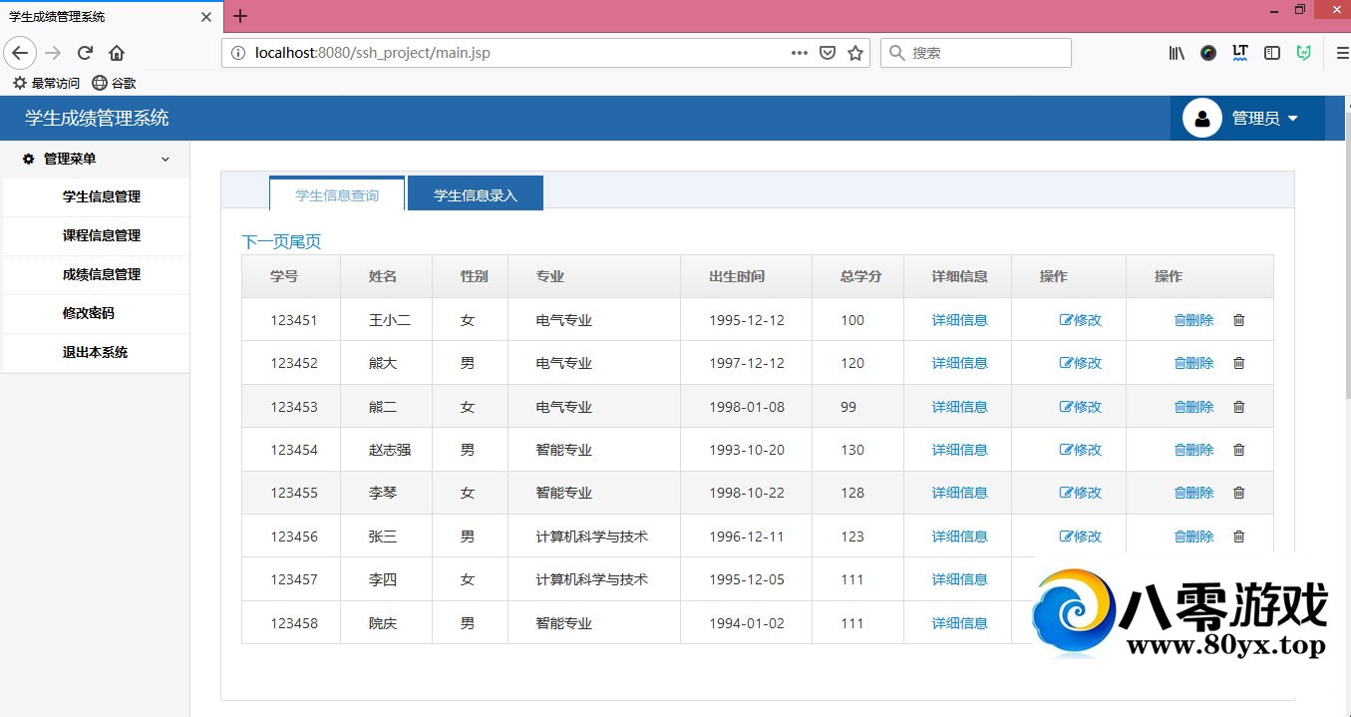Save page to Pocket icon
Image resolution: width=1351 pixels, height=717 pixels.
click(x=827, y=53)
